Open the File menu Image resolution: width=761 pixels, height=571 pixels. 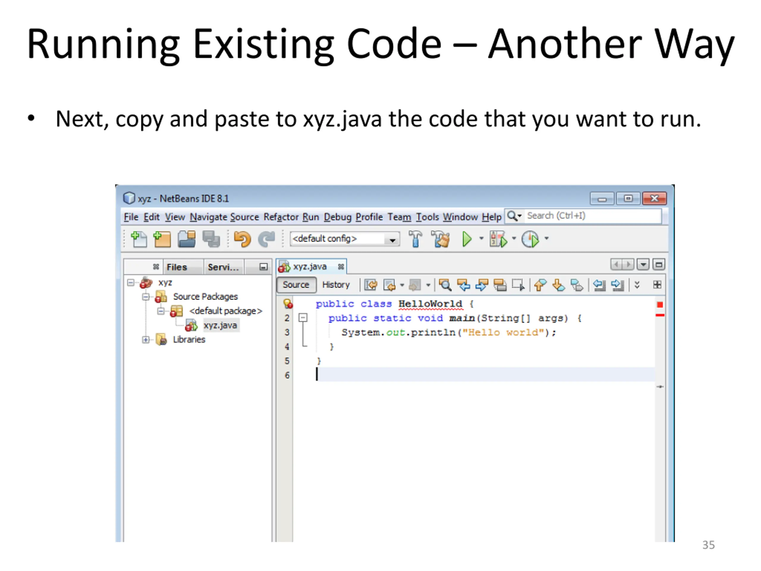pyautogui.click(x=131, y=217)
